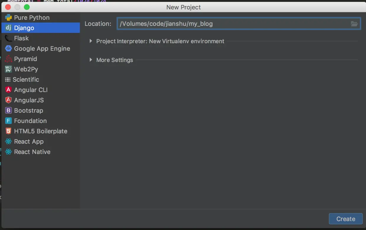
Task: Pick React App project type
Action: pos(29,142)
